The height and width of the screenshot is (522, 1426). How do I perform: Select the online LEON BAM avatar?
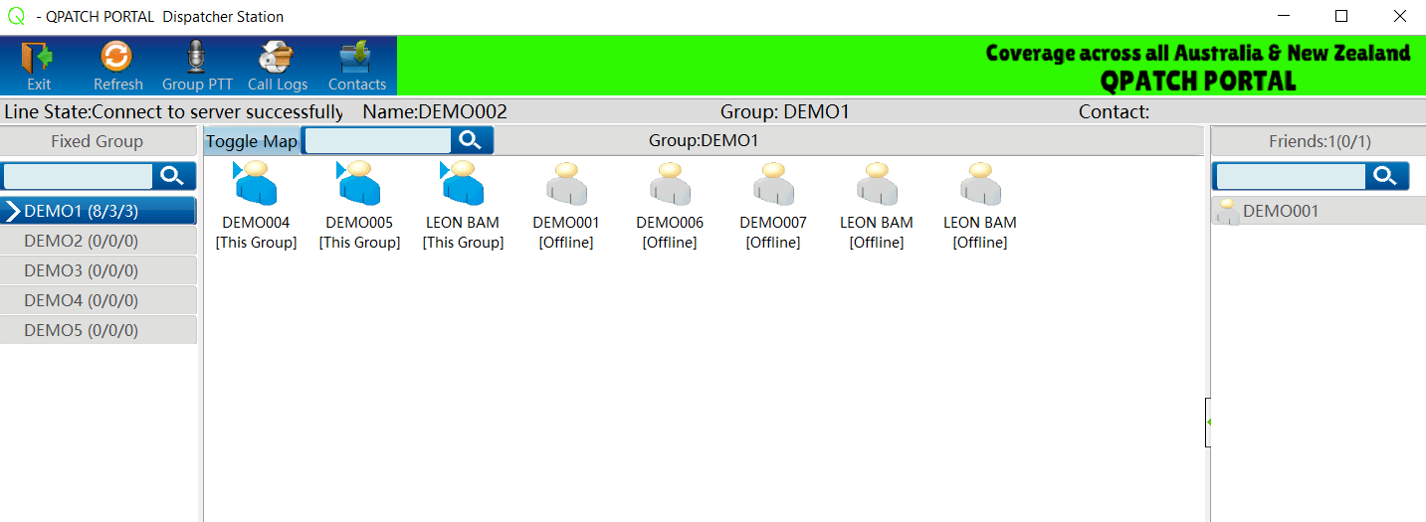(463, 183)
